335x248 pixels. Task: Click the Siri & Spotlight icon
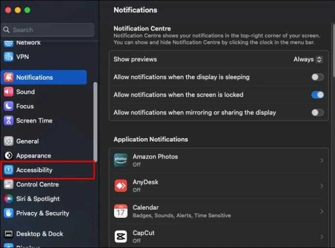(9, 199)
